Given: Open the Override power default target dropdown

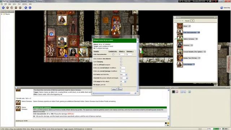Looking at the screenshot, I should pos(124,78).
